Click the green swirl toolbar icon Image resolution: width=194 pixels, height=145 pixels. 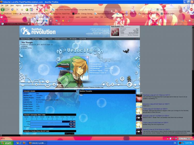pos(27,10)
